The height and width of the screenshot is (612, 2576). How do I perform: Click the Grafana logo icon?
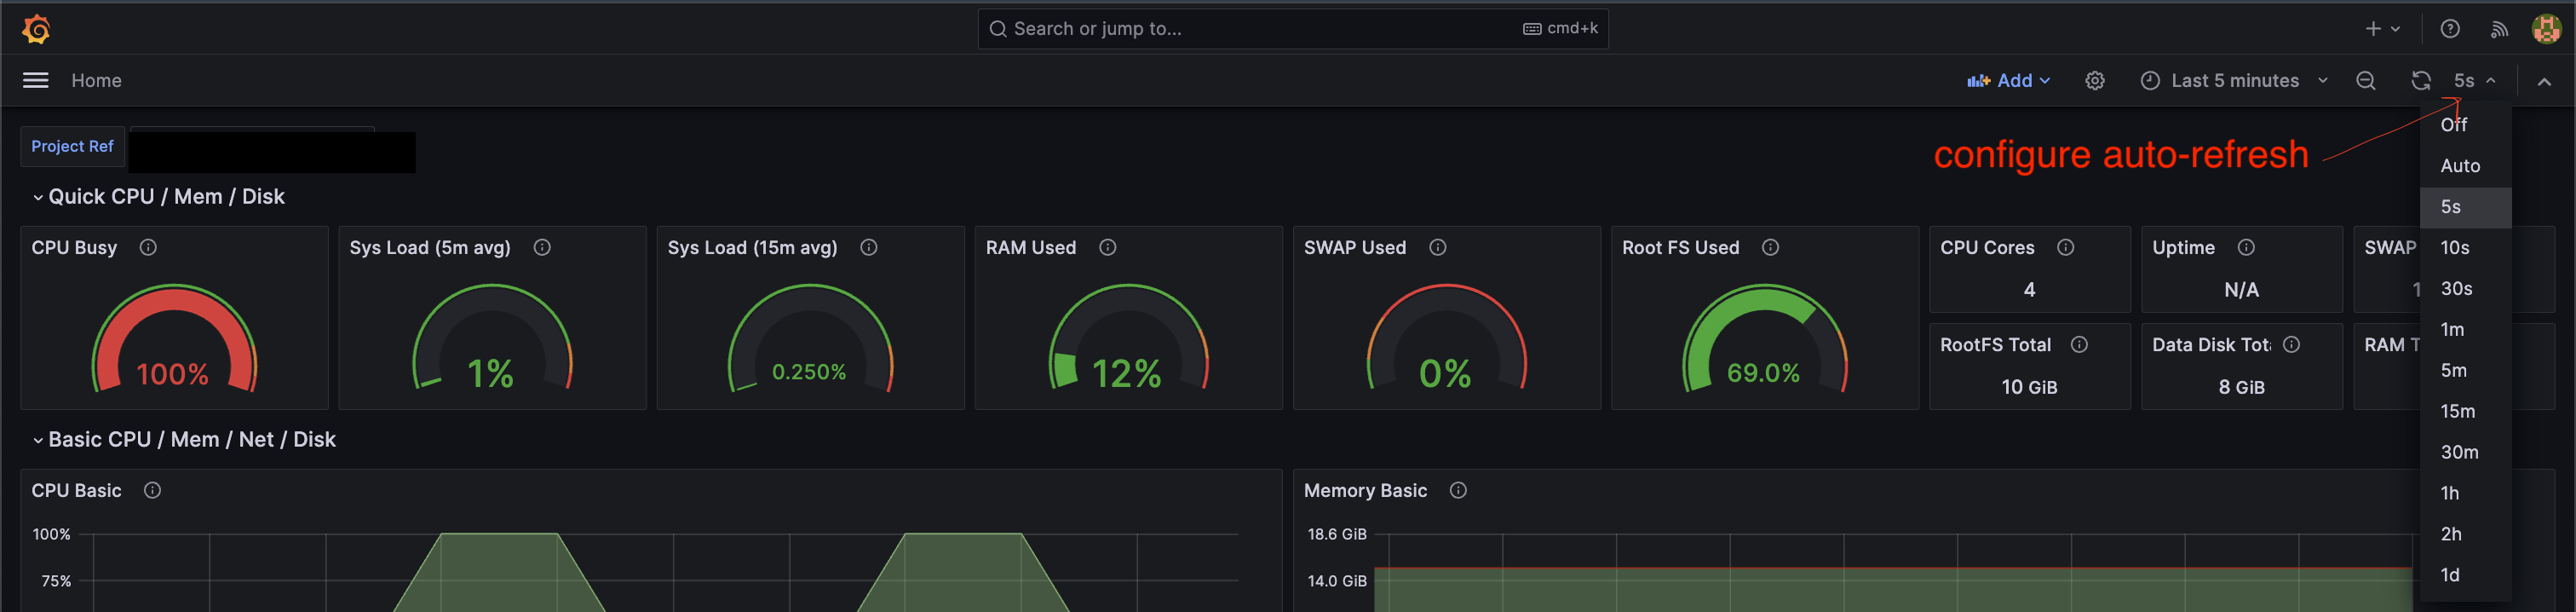click(36, 29)
